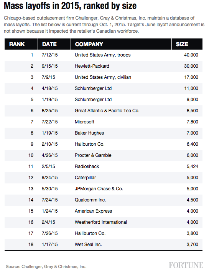This screenshot has height=273, width=209.
Task: Click the 7,000 size value
Action: coord(193,133)
